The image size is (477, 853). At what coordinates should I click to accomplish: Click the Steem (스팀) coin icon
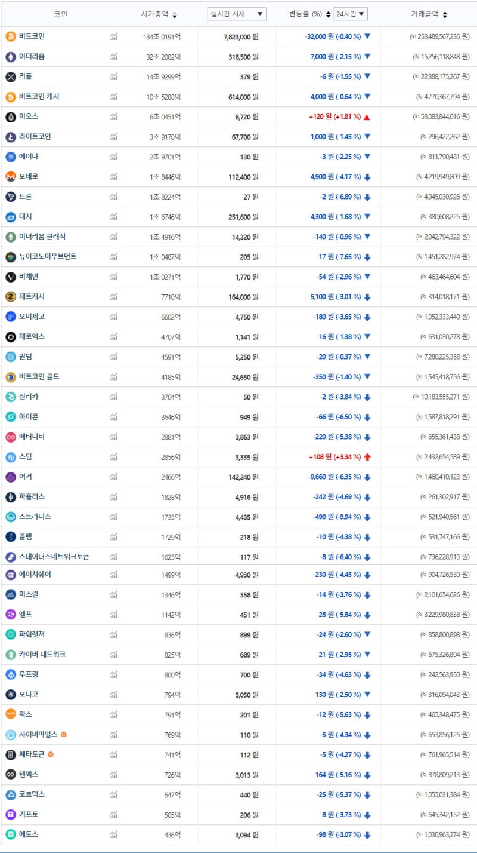pos(10,457)
